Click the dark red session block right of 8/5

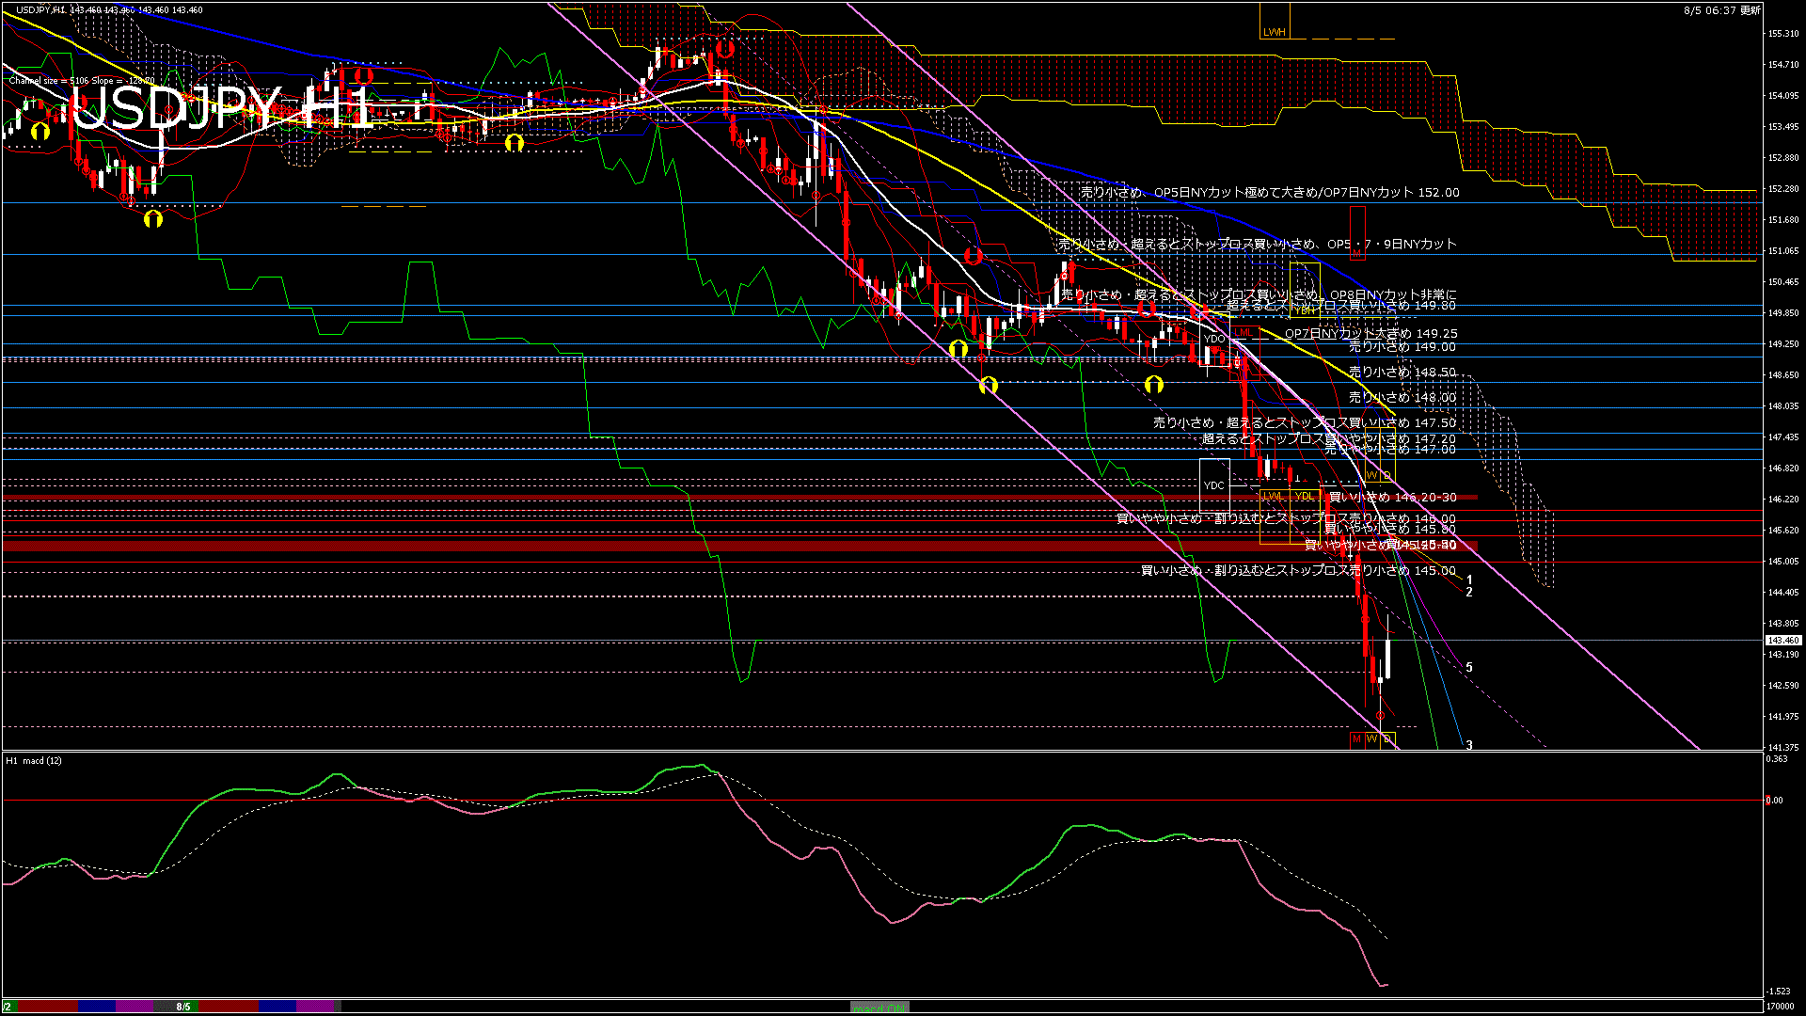[229, 1007]
